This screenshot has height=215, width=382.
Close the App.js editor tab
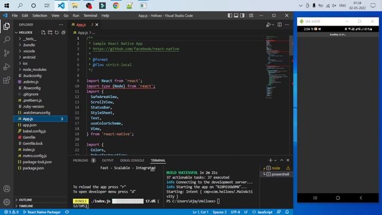pyautogui.click(x=97, y=24)
